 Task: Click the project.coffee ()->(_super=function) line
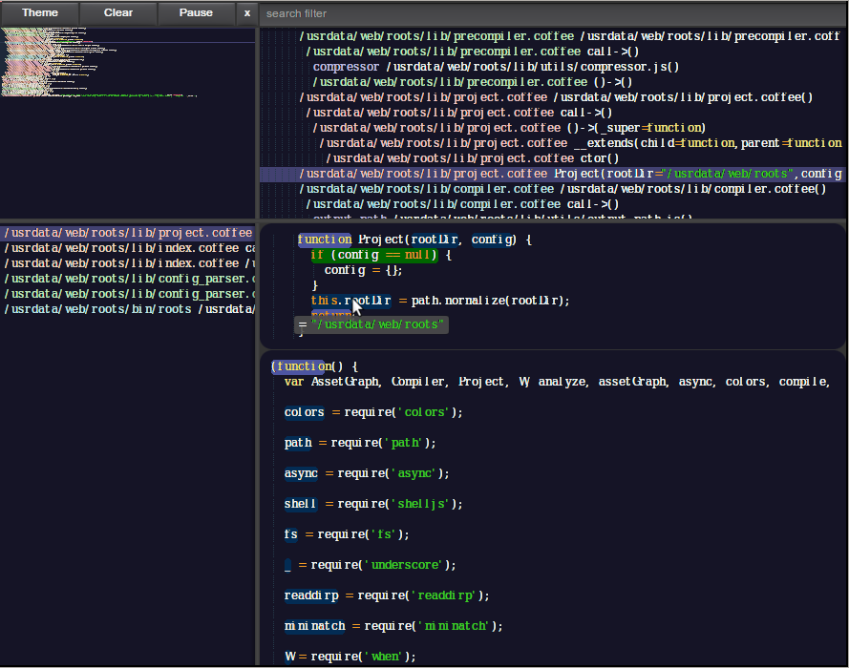click(509, 128)
